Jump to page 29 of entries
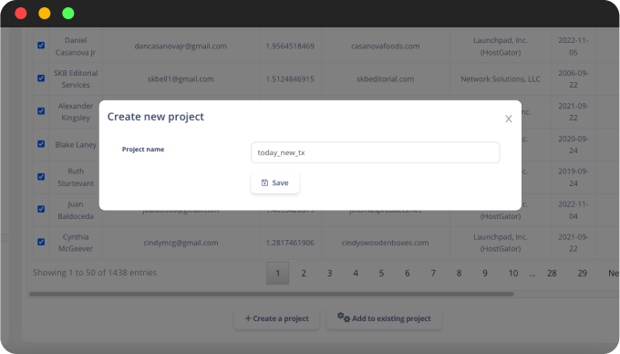This screenshot has width=620, height=354. (x=582, y=274)
